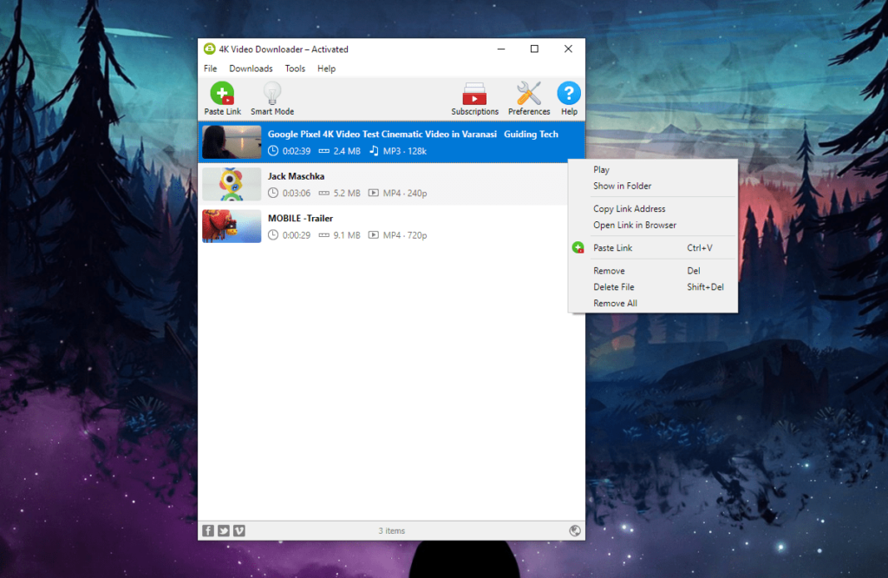Click the video format icon of Jack Maschka
Image resolution: width=888 pixels, height=578 pixels.
pos(373,193)
